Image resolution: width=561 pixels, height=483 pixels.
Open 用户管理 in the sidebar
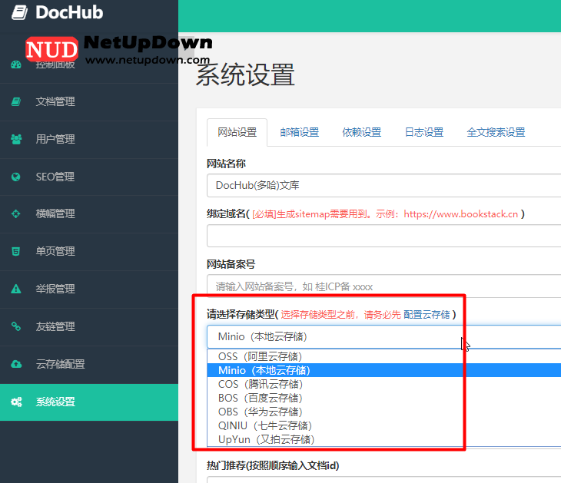coord(89,140)
